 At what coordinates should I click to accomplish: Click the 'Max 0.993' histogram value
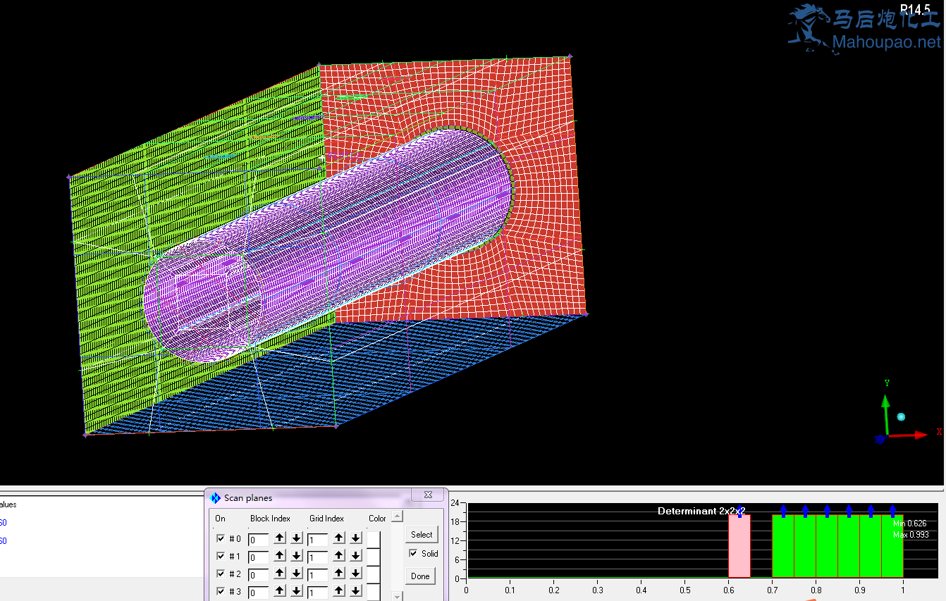[911, 535]
